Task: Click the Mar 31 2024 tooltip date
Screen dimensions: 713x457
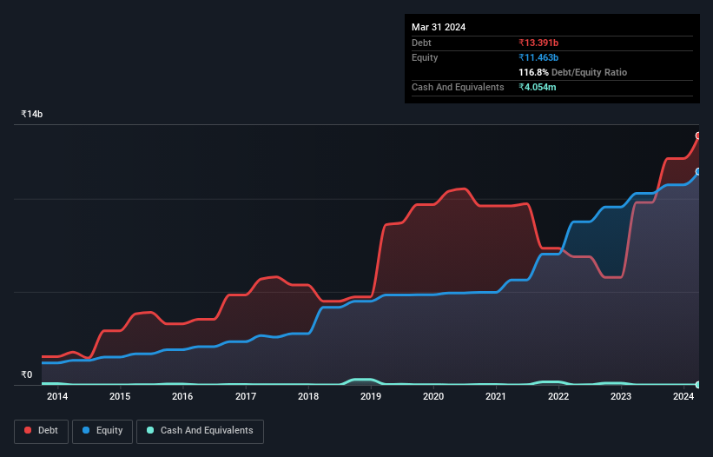Action: pos(439,27)
